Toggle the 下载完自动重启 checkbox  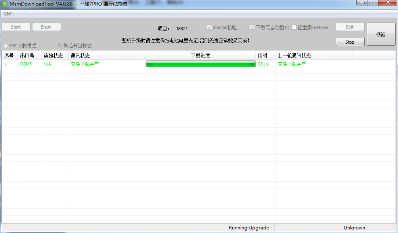click(x=252, y=27)
